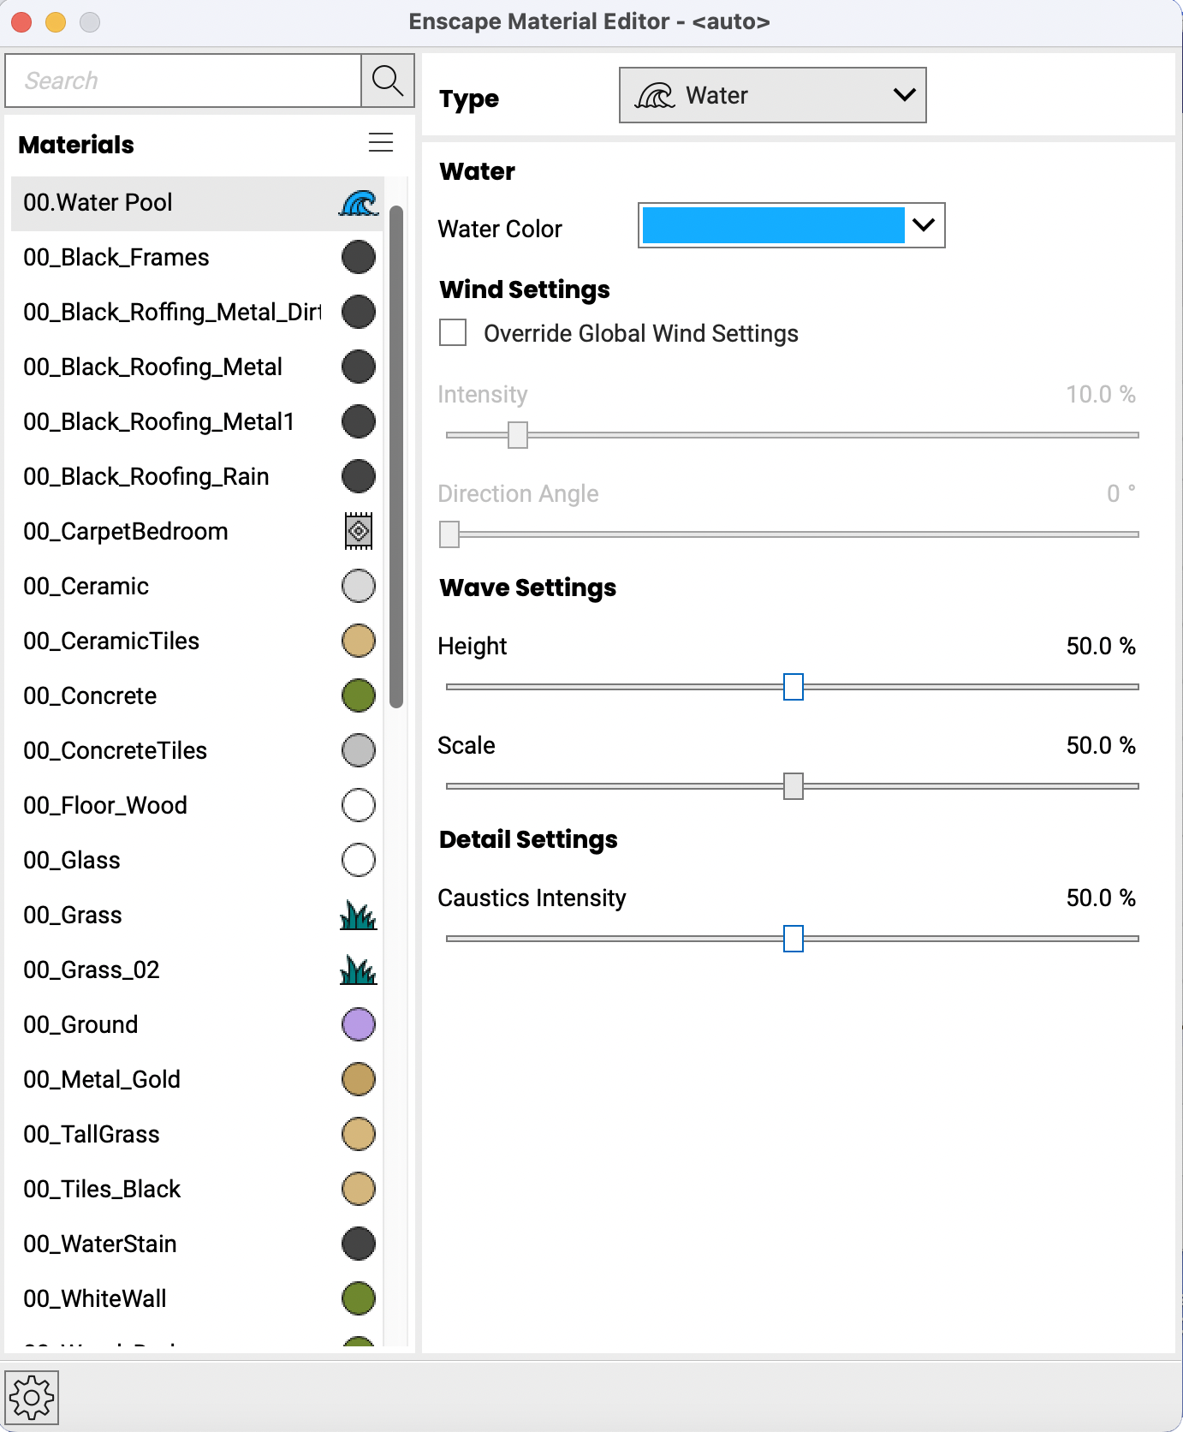Click the carpet icon for 00_CarpetBedroom
1183x1432 pixels.
point(359,531)
